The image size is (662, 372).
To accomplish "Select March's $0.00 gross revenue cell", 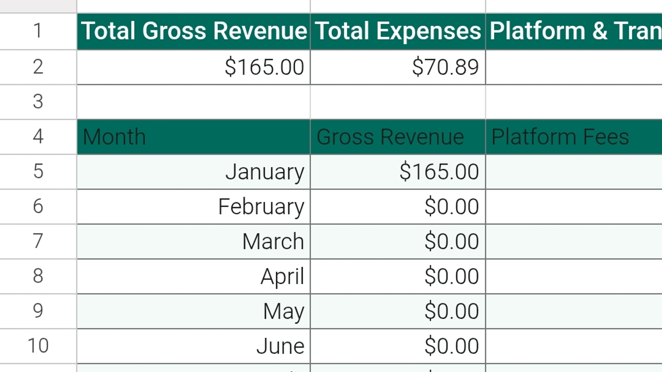I will (x=398, y=242).
